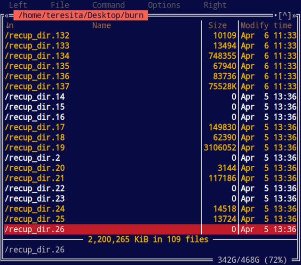This screenshot has width=301, height=265.
Task: Select the /recup_dir.132 directory
Action: click(37, 36)
